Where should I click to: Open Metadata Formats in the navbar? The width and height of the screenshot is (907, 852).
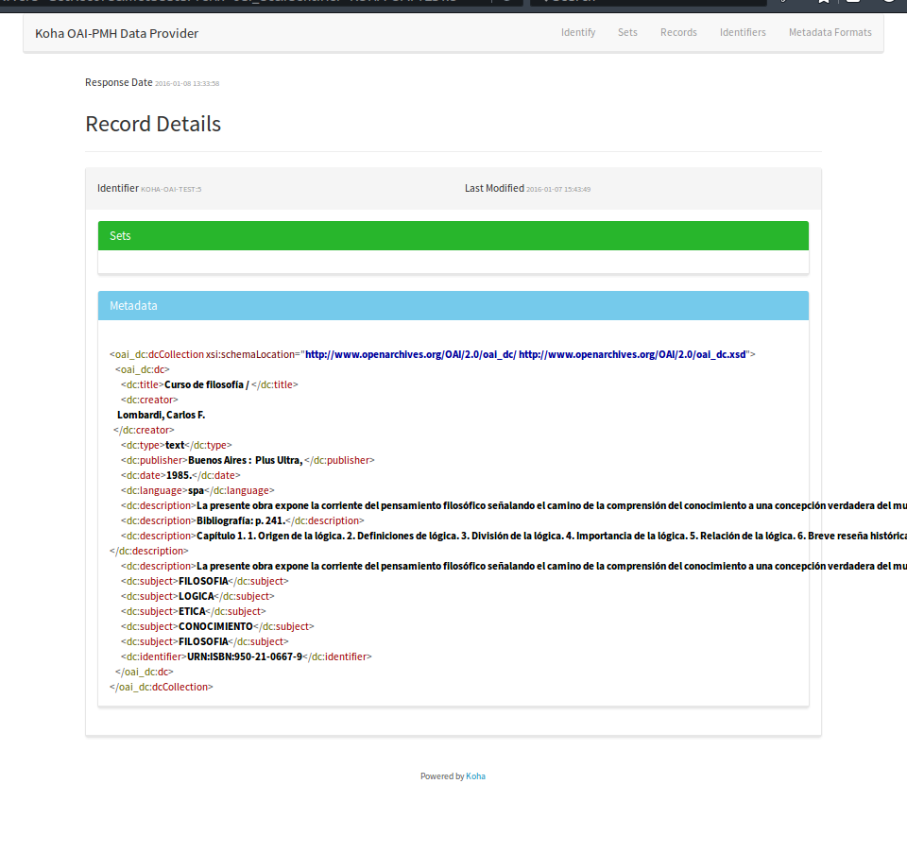click(830, 32)
